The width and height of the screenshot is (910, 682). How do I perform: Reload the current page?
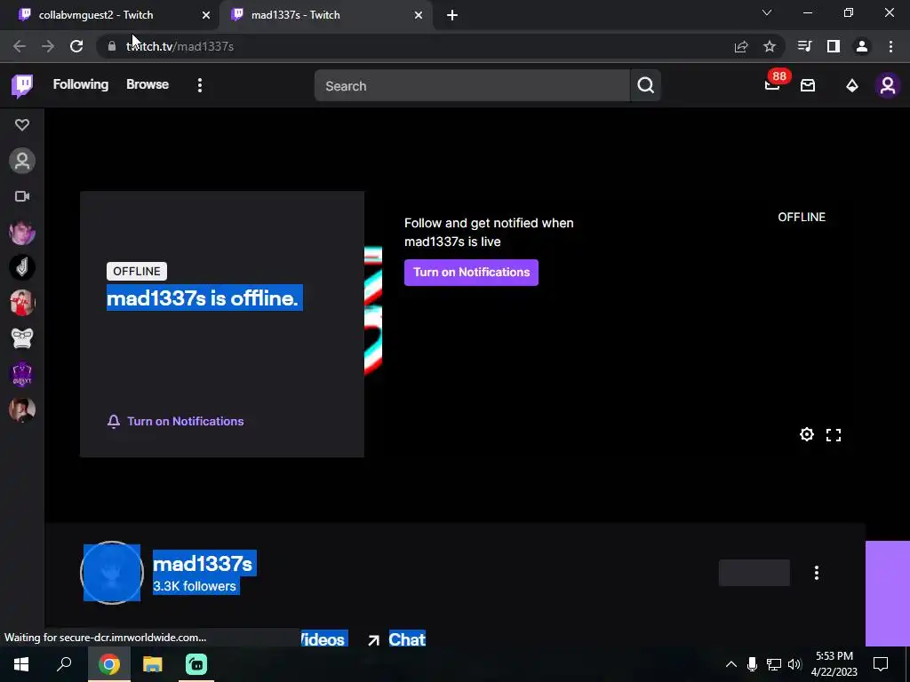point(76,46)
